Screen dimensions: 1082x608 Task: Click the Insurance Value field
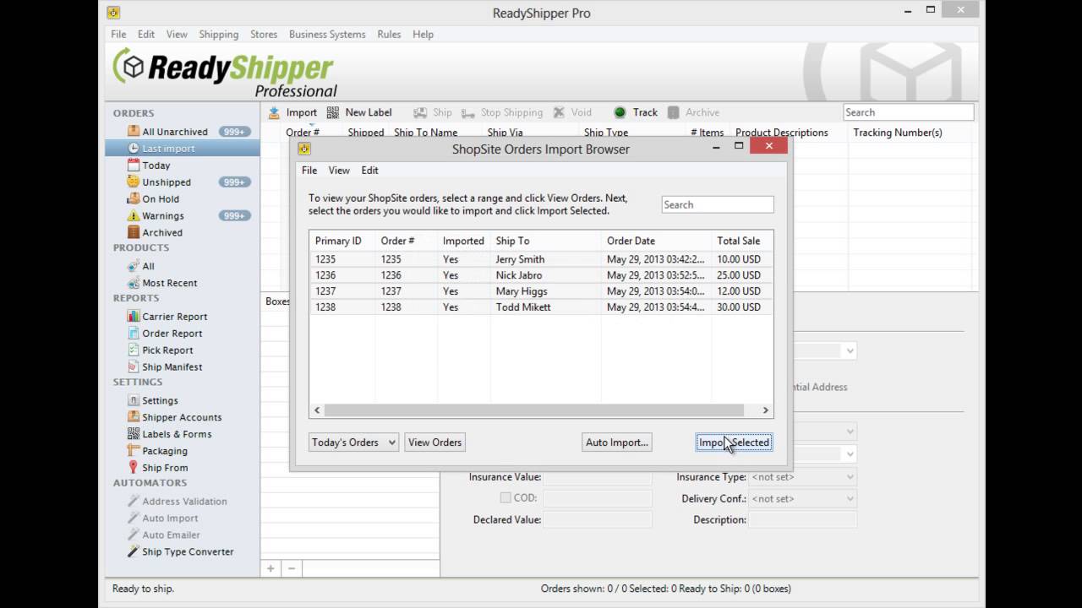598,477
